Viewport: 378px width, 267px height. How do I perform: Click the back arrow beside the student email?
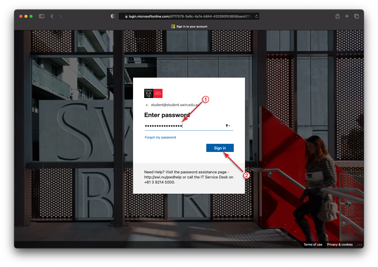pos(147,105)
